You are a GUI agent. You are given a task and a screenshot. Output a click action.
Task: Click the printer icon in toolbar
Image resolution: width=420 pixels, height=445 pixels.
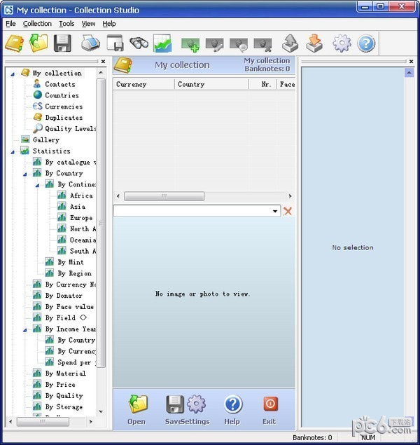click(x=91, y=43)
